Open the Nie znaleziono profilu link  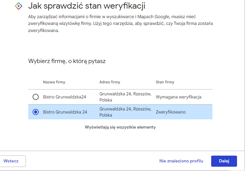(x=181, y=161)
